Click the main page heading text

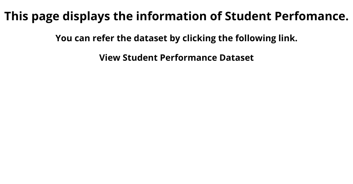click(x=176, y=16)
